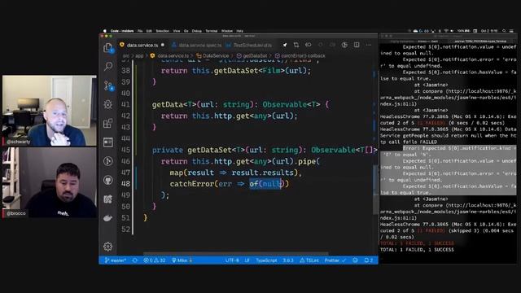Open the Debug menu
521x293 pixels.
point(197,31)
